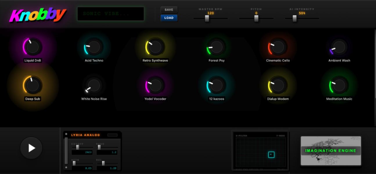
Task: Click the Sonic Vibe LCD display
Action: click(x=110, y=14)
